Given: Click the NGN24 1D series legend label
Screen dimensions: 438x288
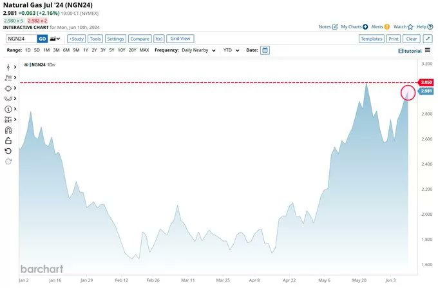Looking at the screenshot, I should click(43, 65).
